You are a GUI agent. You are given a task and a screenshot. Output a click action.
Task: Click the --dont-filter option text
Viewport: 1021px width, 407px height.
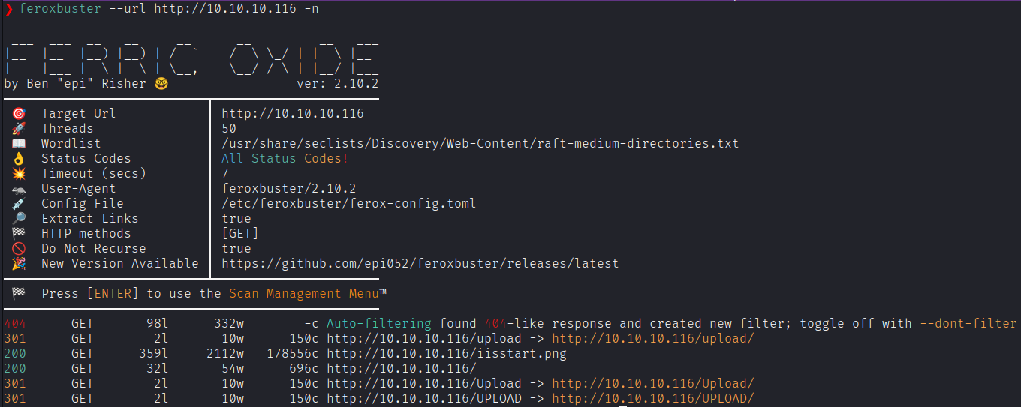pyautogui.click(x=968, y=324)
